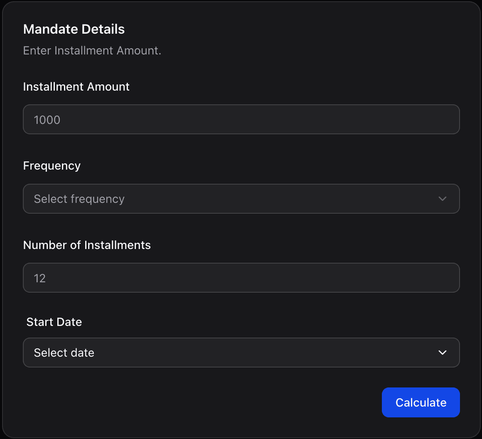Click the Number of Installments label

tap(87, 245)
